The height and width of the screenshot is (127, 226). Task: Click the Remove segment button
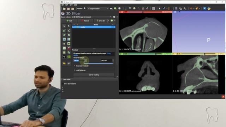point(85,21)
